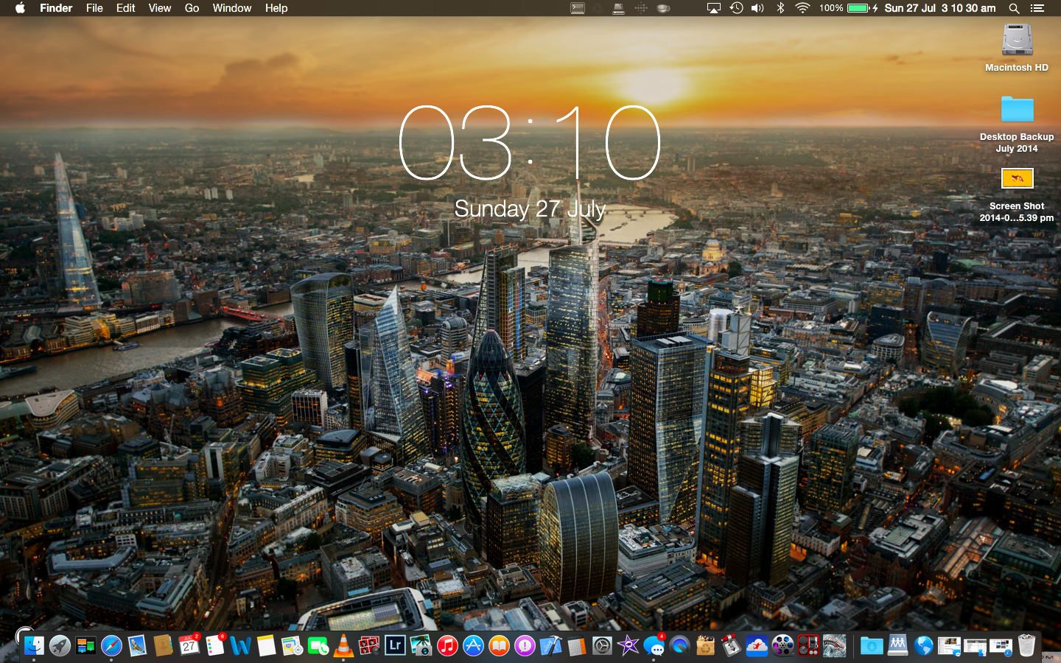Launch iMovie purple star icon
Viewport: 1061px width, 663px height.
628,646
